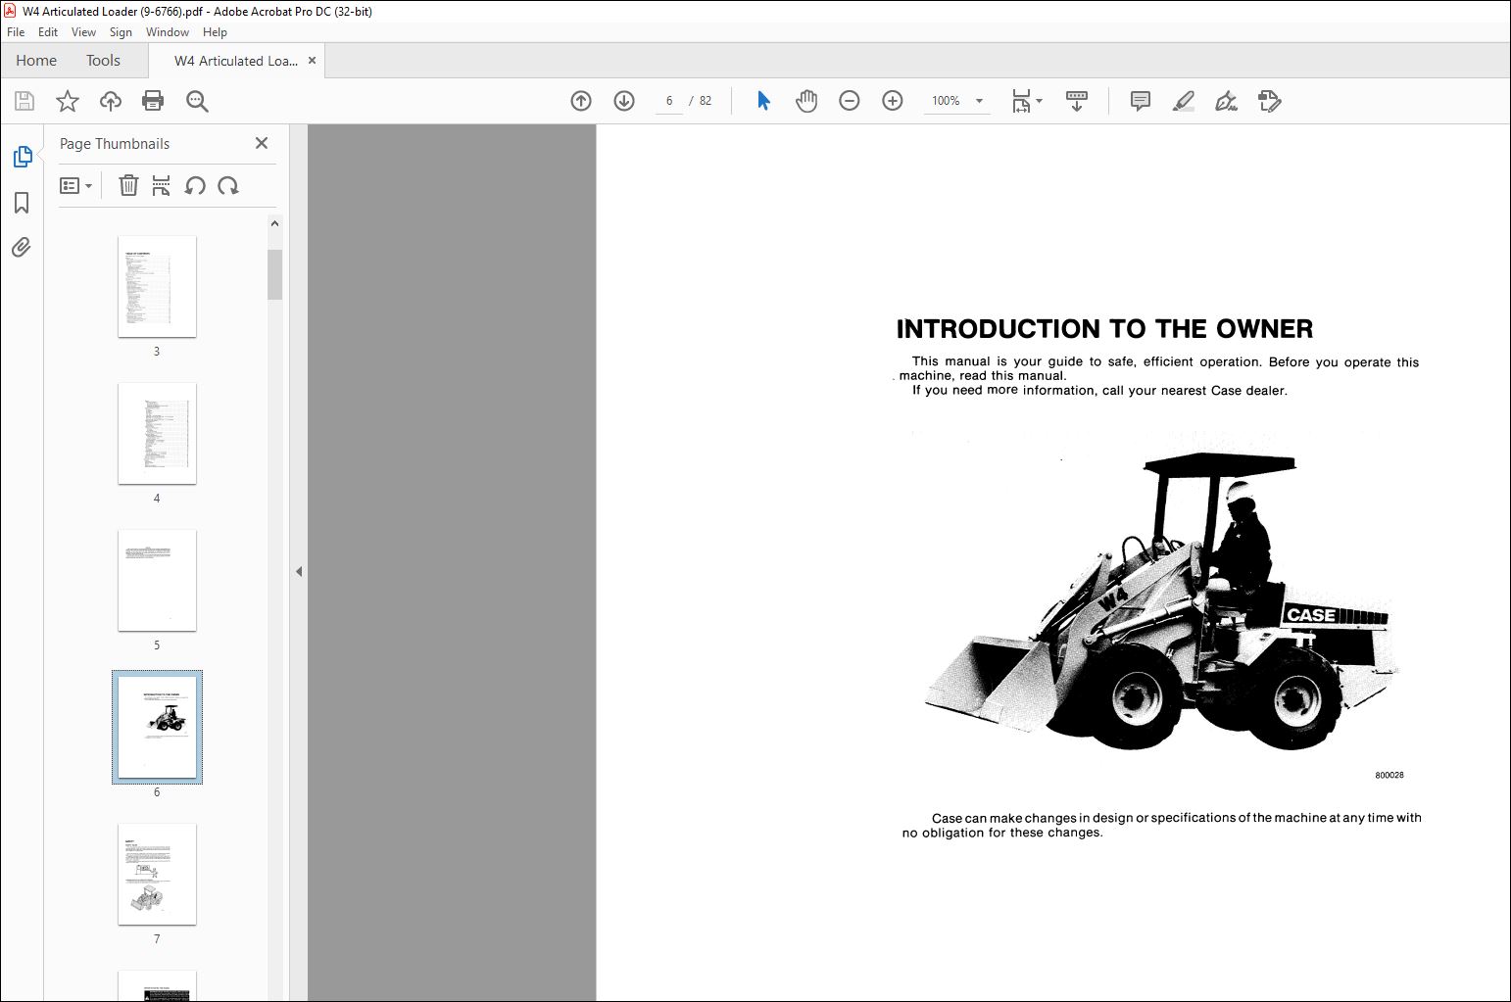
Task: Click the figure number 800028
Action: [x=1389, y=775]
